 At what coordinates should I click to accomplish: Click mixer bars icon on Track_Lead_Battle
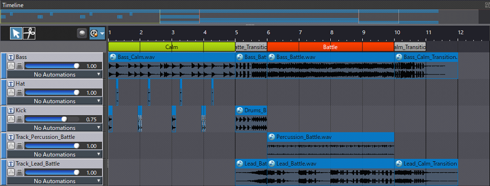tap(19, 172)
